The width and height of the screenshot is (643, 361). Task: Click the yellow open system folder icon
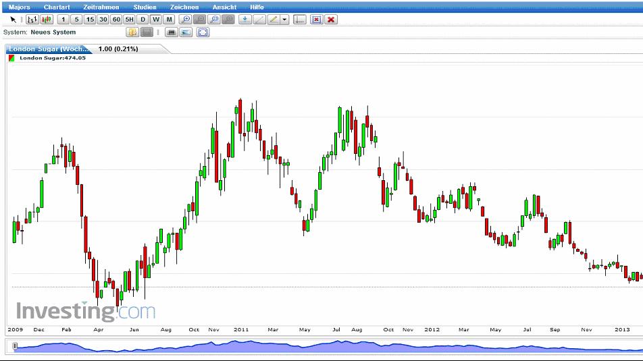pos(132,32)
